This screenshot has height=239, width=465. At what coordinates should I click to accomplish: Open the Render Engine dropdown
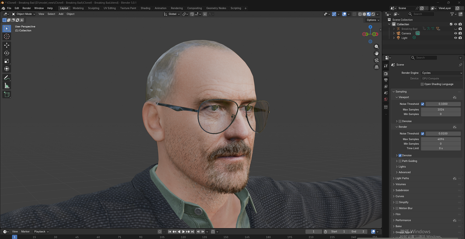pos(442,73)
